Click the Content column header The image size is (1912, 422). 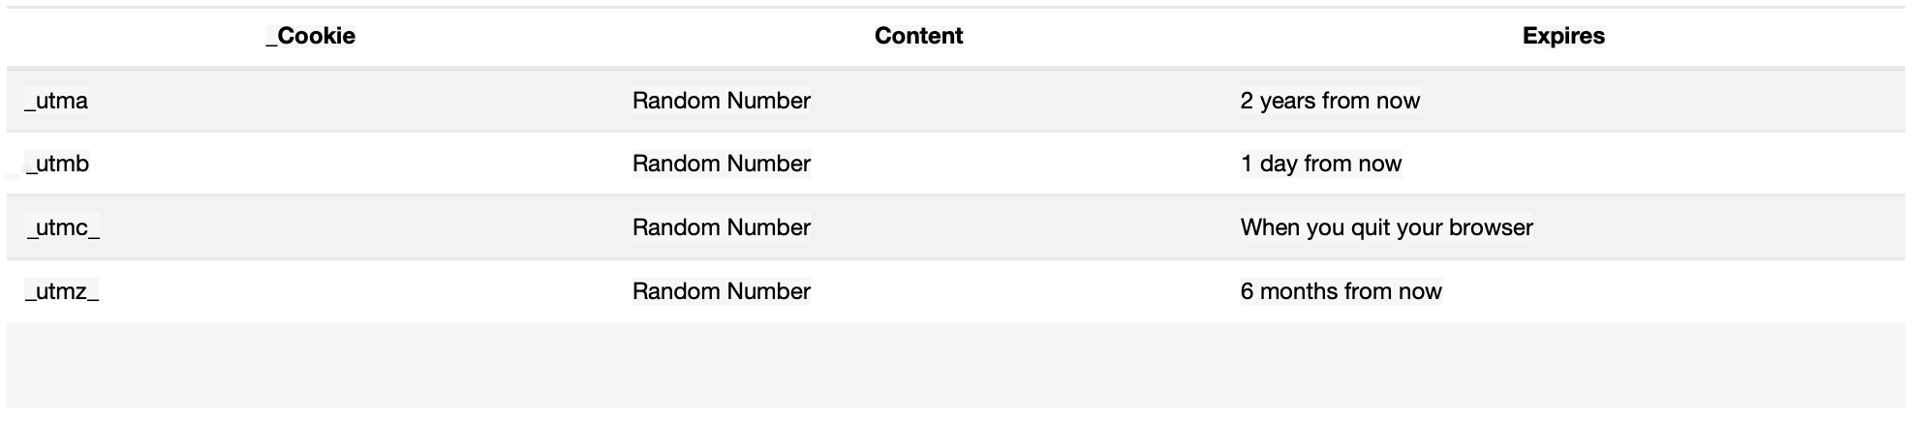[918, 36]
